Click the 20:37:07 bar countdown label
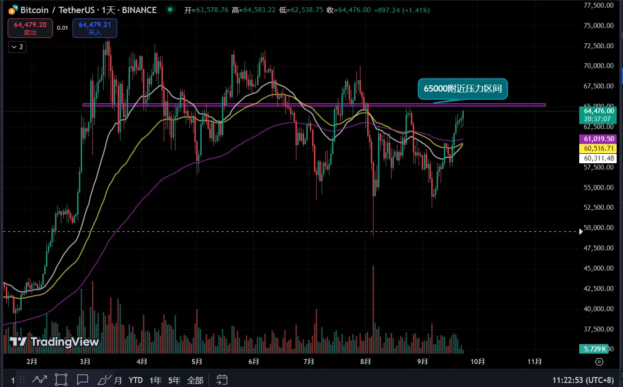The width and height of the screenshot is (623, 387). point(598,119)
